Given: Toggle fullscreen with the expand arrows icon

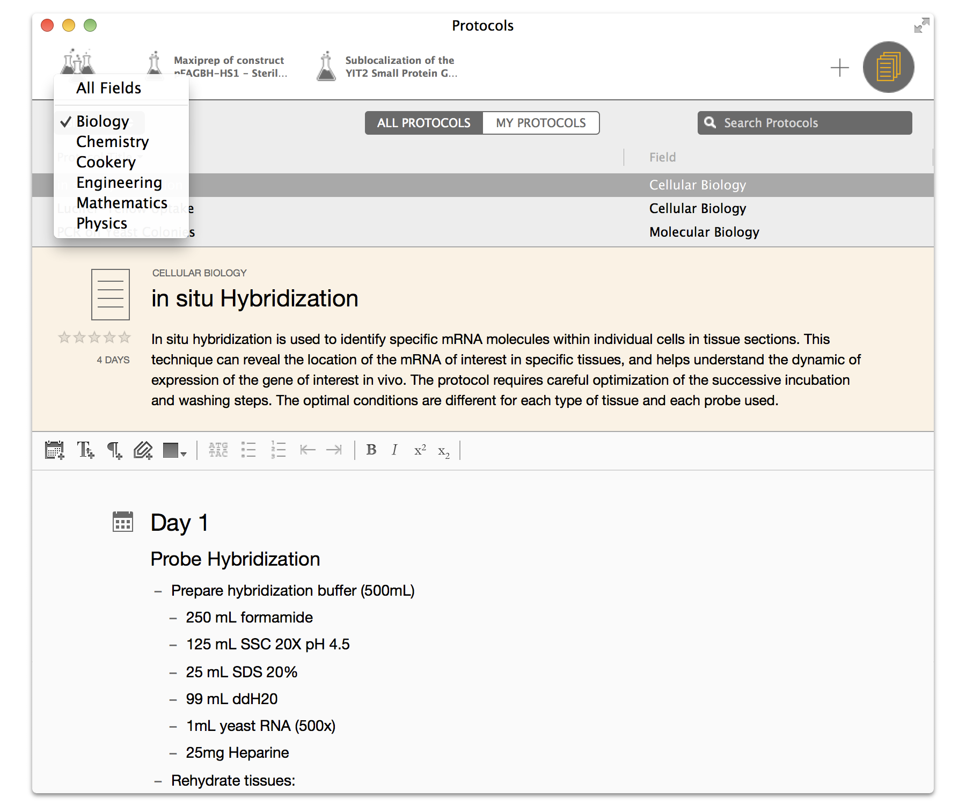Looking at the screenshot, I should click(921, 25).
